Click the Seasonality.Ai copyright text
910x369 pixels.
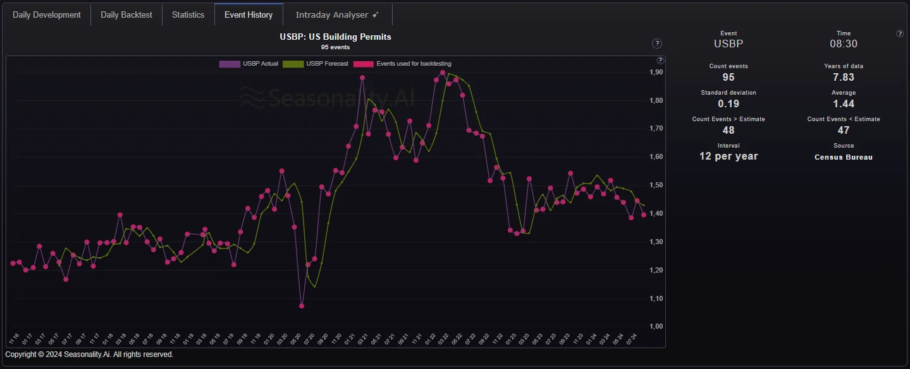(89, 354)
